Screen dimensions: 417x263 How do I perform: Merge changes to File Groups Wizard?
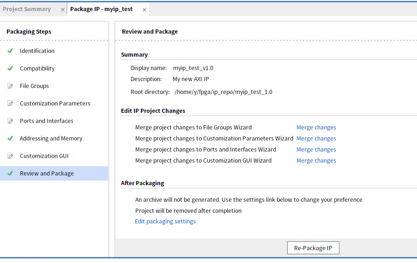tap(316, 128)
